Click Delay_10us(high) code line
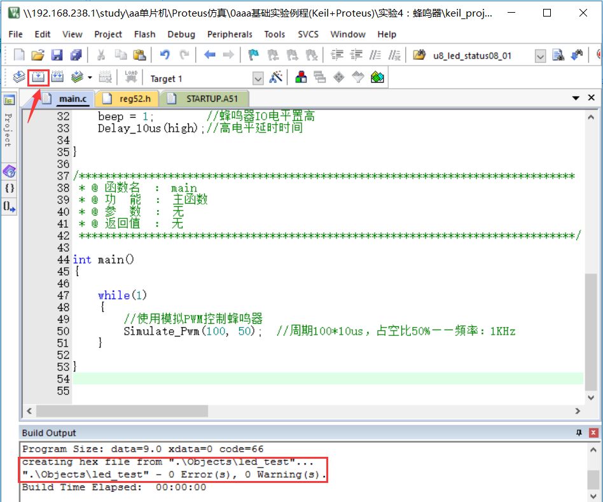 tap(151, 128)
